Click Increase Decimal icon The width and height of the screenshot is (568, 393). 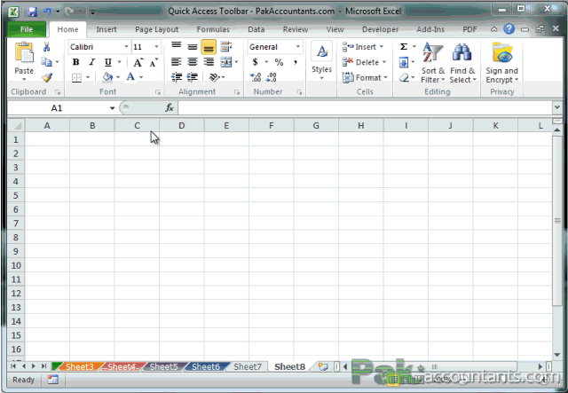tap(256, 77)
